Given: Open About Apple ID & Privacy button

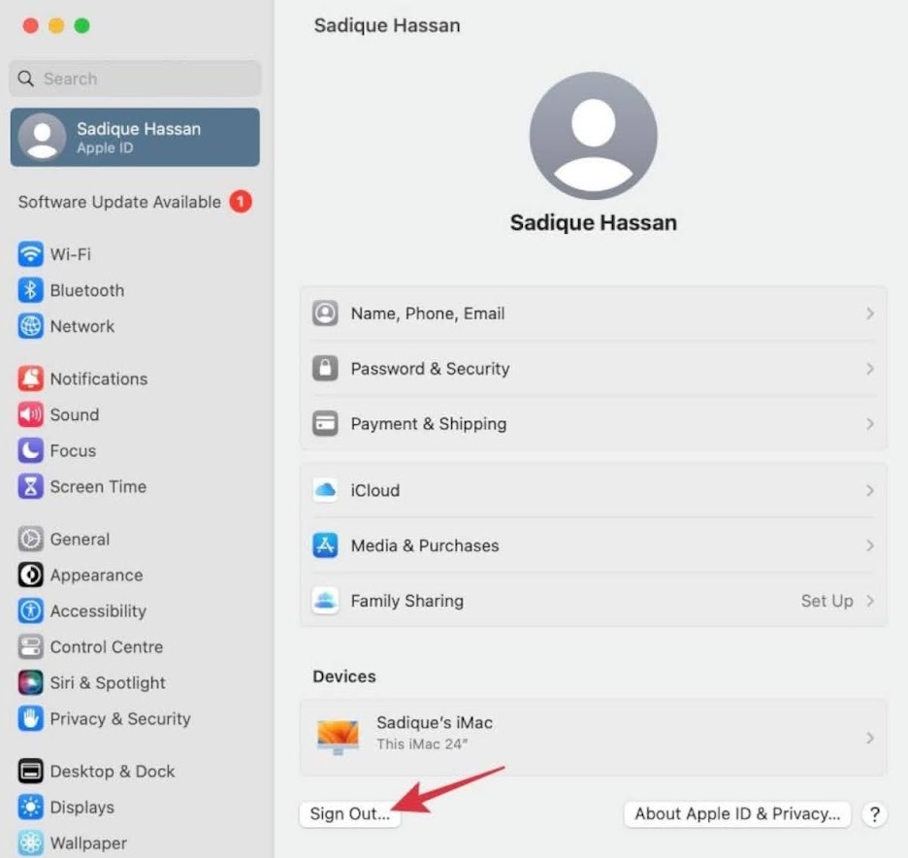Looking at the screenshot, I should [737, 813].
